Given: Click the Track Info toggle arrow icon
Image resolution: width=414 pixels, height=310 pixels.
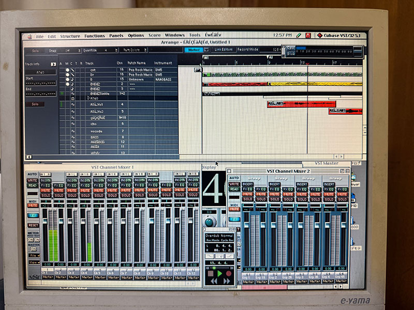Looking at the screenshot, I should (x=53, y=64).
